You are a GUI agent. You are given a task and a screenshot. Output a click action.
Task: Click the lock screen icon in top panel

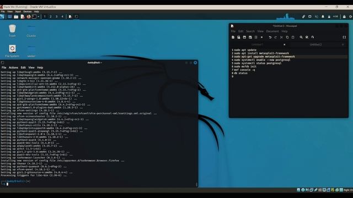pos(344,16)
